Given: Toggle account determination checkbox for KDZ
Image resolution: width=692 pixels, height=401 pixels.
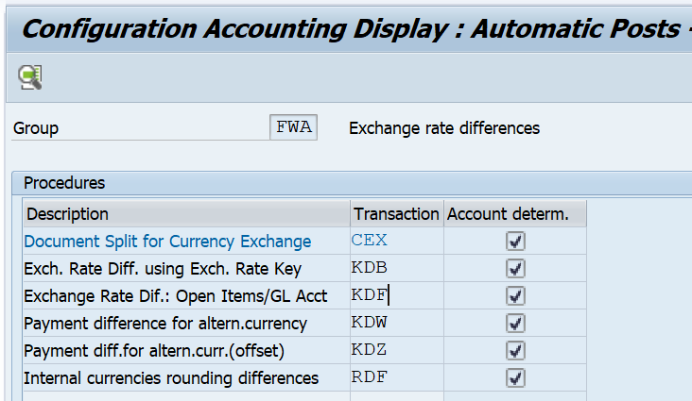Looking at the screenshot, I should (515, 351).
